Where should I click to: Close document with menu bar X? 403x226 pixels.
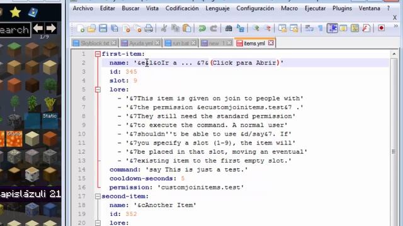pyautogui.click(x=395, y=18)
